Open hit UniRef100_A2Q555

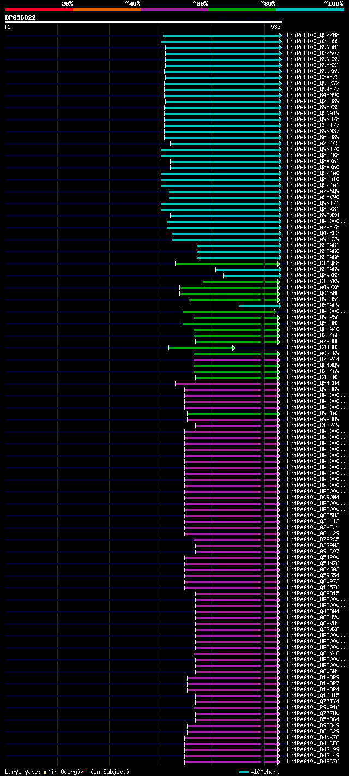click(313, 41)
